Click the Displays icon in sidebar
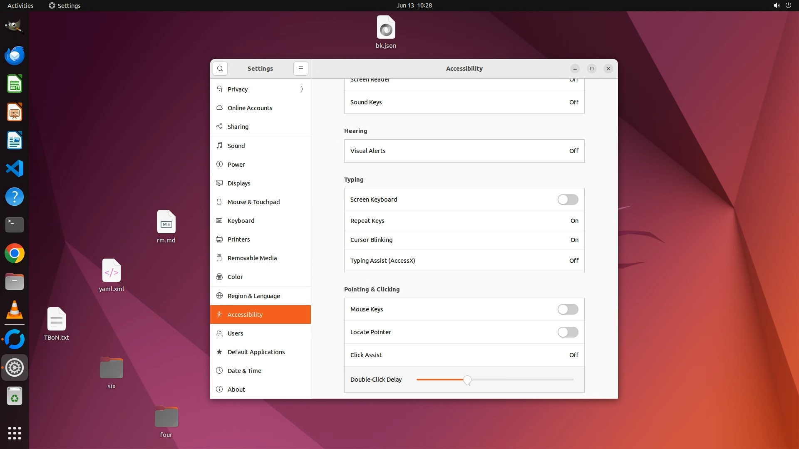Screen dimensions: 799x449 pyautogui.click(x=219, y=183)
